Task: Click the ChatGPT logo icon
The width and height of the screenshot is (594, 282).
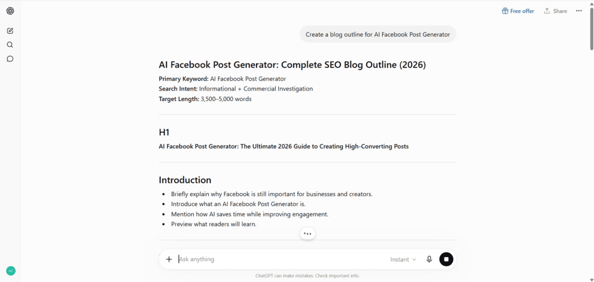Action: [10, 11]
